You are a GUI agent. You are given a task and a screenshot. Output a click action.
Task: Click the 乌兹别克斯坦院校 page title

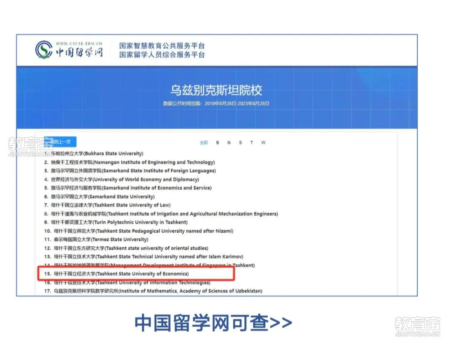tap(217, 90)
